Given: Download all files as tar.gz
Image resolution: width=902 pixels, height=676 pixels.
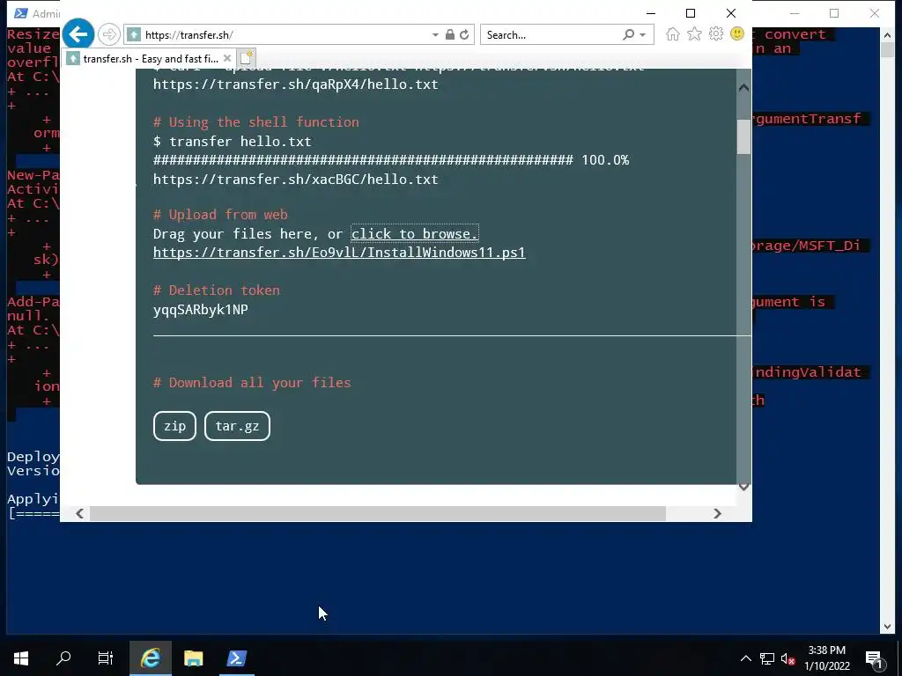Looking at the screenshot, I should pos(237,426).
